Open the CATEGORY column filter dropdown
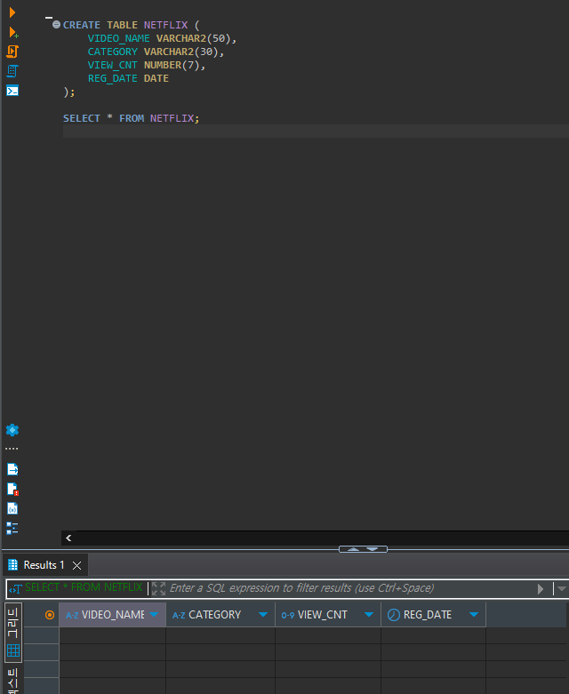 [263, 614]
